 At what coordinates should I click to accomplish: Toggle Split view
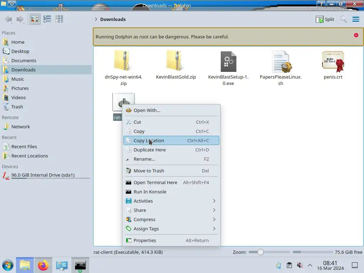[x=325, y=19]
